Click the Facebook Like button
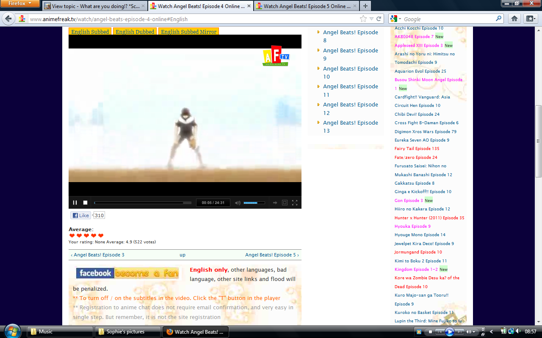542x338 pixels. [x=80, y=215]
